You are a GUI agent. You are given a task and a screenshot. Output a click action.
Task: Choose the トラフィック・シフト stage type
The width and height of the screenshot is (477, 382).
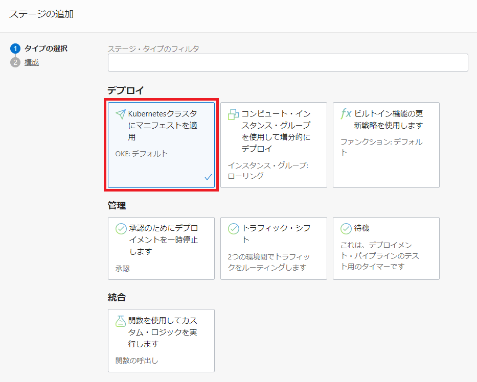coord(274,248)
